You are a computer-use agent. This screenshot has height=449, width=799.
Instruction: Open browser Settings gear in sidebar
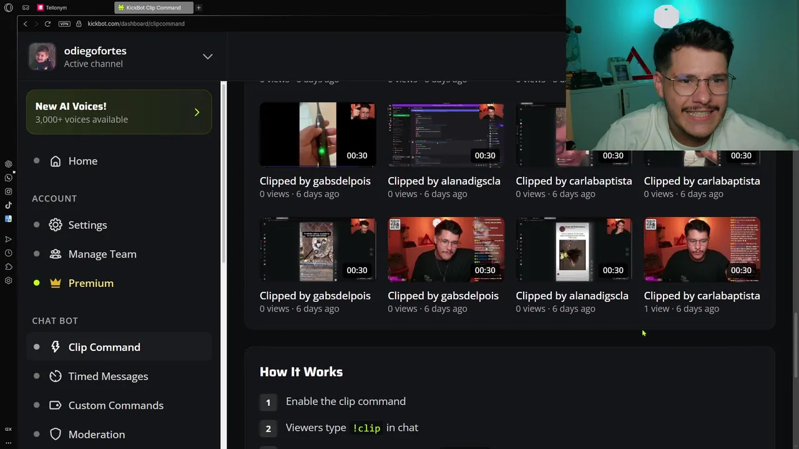pyautogui.click(x=8, y=281)
